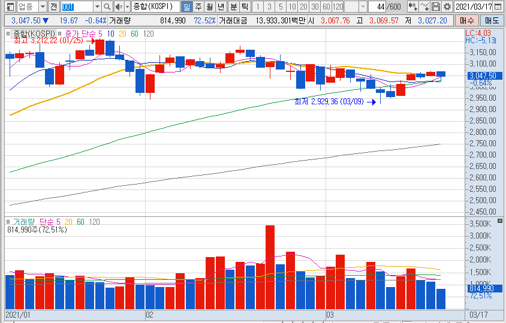
Task: Click the 3,047.50 current price axis tag
Action: (x=485, y=76)
